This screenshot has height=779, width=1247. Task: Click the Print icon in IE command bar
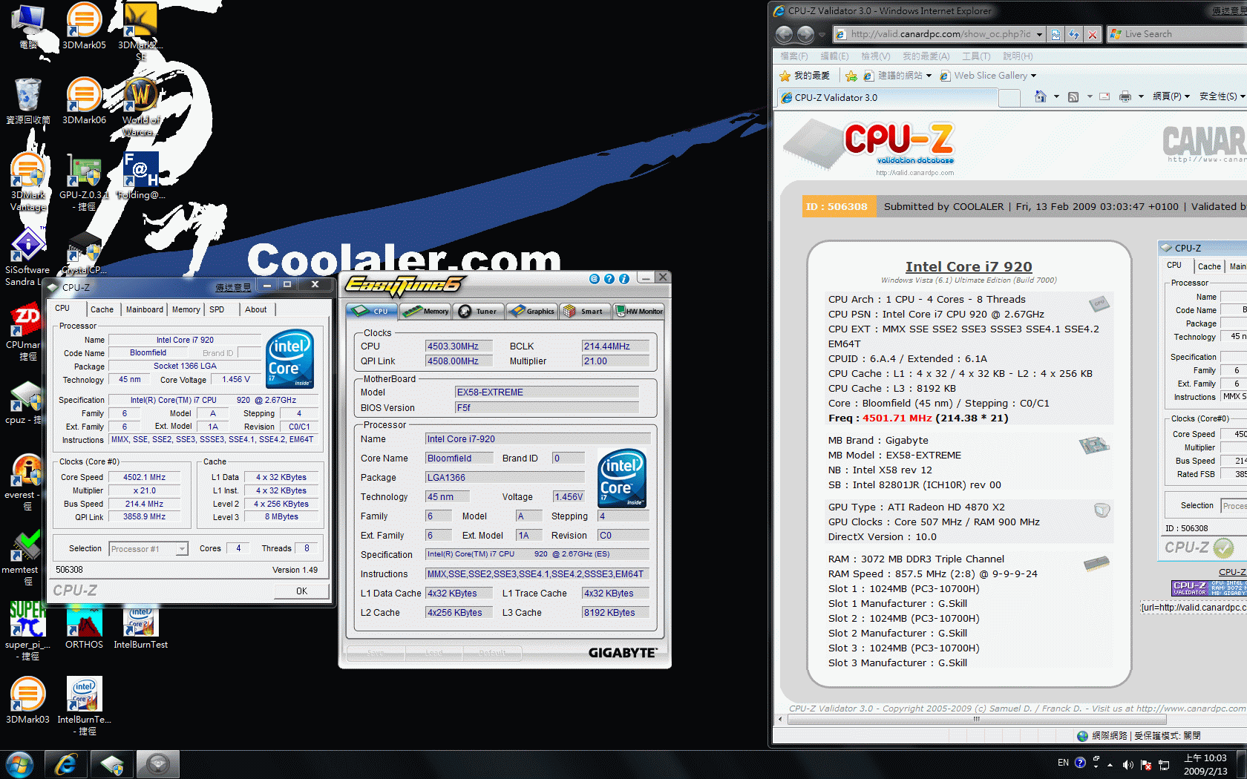tap(1125, 96)
